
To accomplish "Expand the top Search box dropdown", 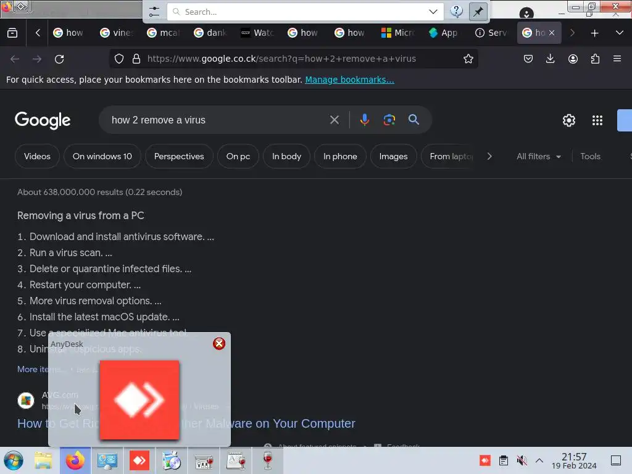I will (433, 12).
